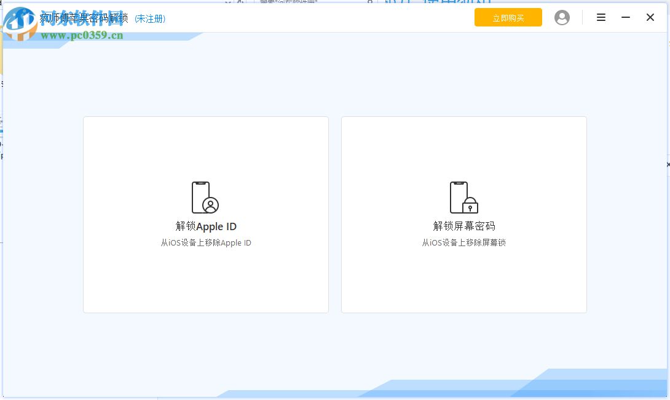Open the user profile circle at top right
This screenshot has width=670, height=400.
[x=562, y=17]
